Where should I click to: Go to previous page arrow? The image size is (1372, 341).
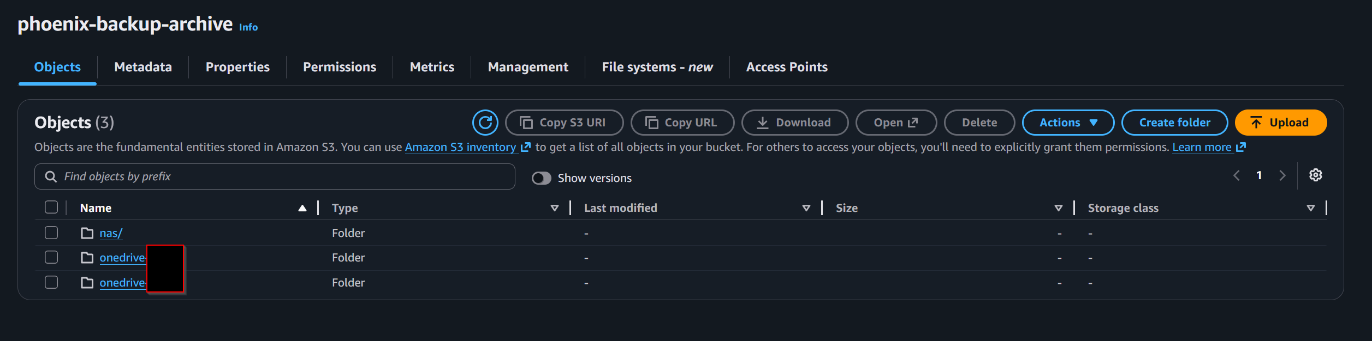pos(1237,175)
